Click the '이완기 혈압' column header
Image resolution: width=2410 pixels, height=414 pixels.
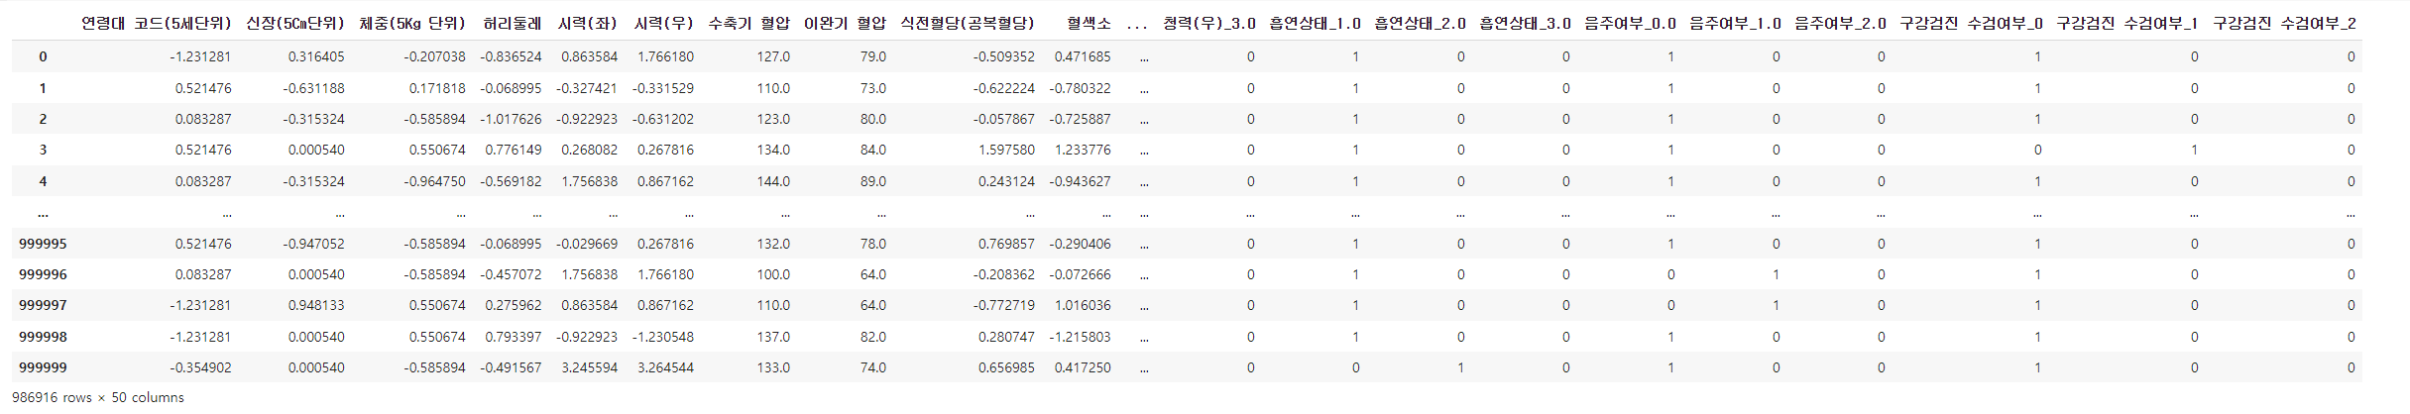845,24
